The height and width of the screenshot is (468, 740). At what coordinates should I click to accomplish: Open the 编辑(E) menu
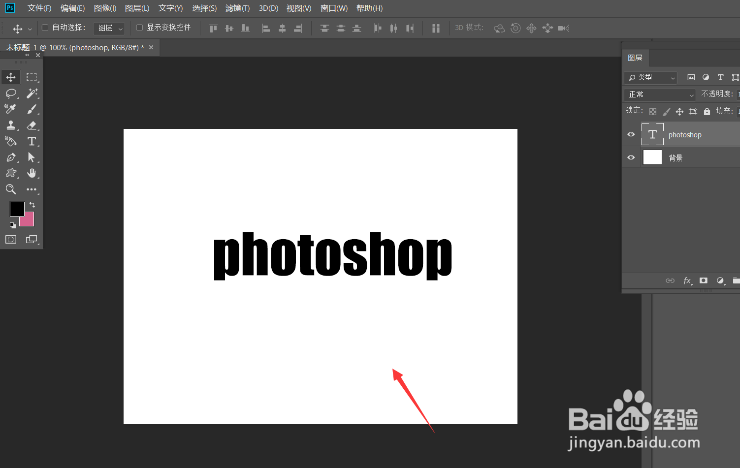click(72, 8)
